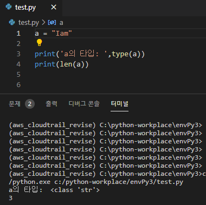The image size is (206, 205).
Task: Click line number 6 in the gutter
Action: click(x=18, y=85)
